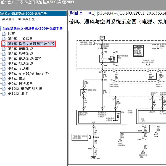Open 第0章 一般信息 chapter

point(20,39)
